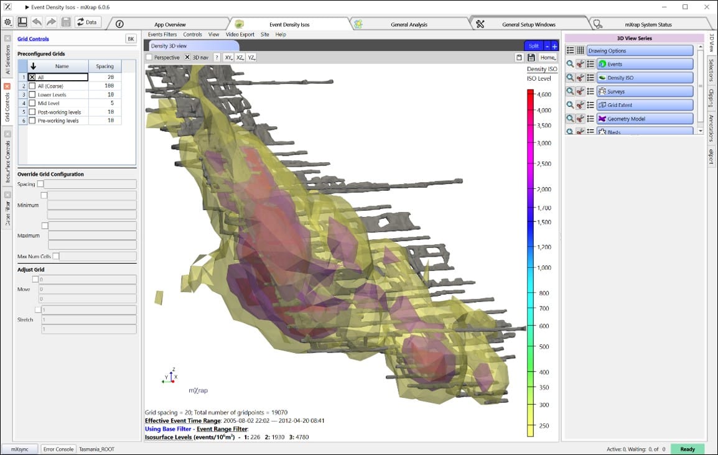Click the grid icon beside Drawing Options
718x455 pixels.
click(580, 50)
